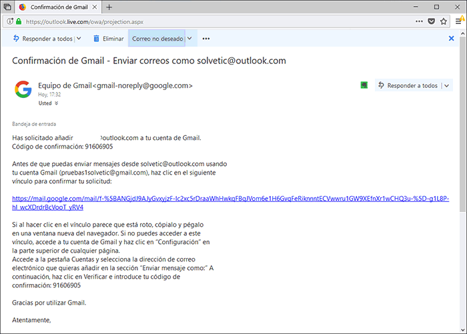
Task: Click Responder a todos in top toolbar
Action: pyautogui.click(x=43, y=39)
